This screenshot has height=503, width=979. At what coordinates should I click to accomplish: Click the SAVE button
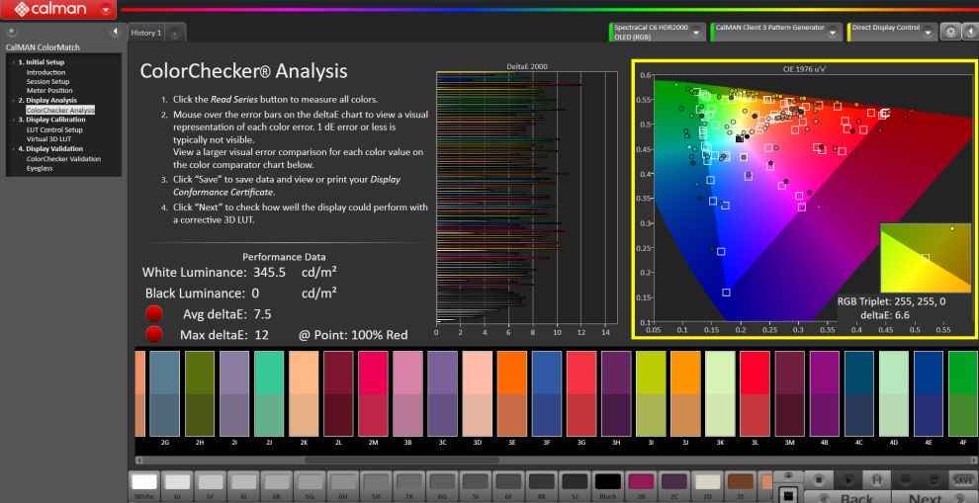[x=963, y=479]
